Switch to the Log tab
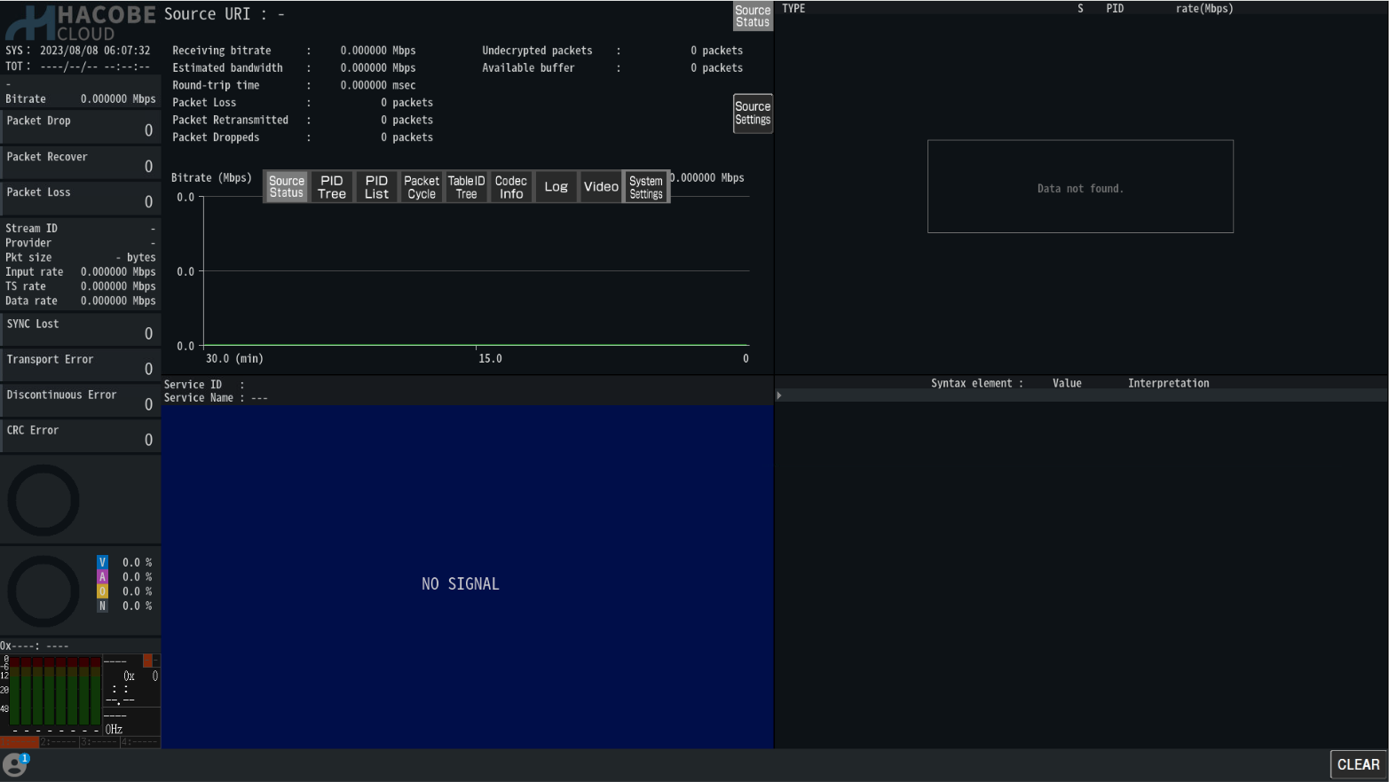The width and height of the screenshot is (1389, 782). [x=556, y=187]
